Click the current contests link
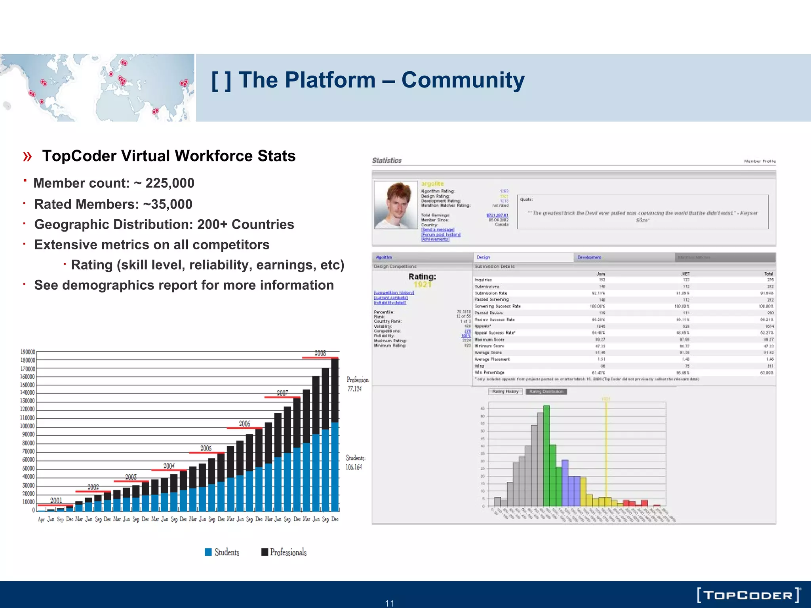Screen dimensions: 811x608 pos(391,298)
